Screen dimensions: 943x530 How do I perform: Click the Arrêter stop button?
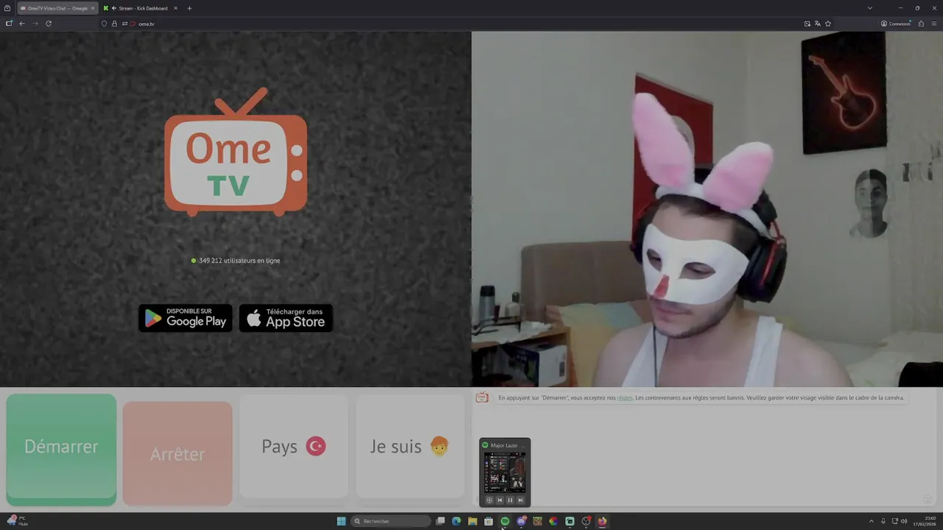click(x=178, y=453)
